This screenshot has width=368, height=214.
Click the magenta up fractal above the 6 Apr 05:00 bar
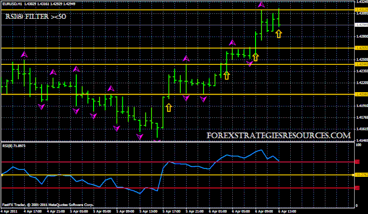click(x=232, y=43)
